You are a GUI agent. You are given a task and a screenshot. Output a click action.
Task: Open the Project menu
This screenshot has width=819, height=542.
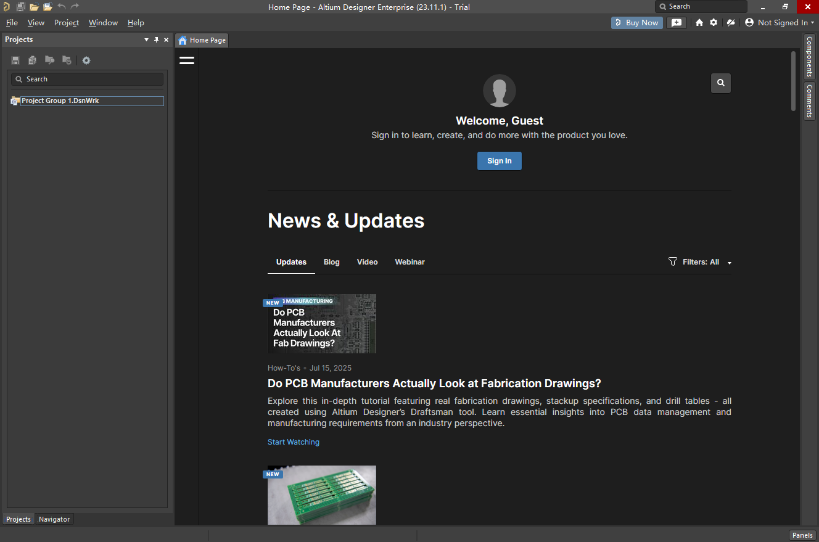[67, 23]
